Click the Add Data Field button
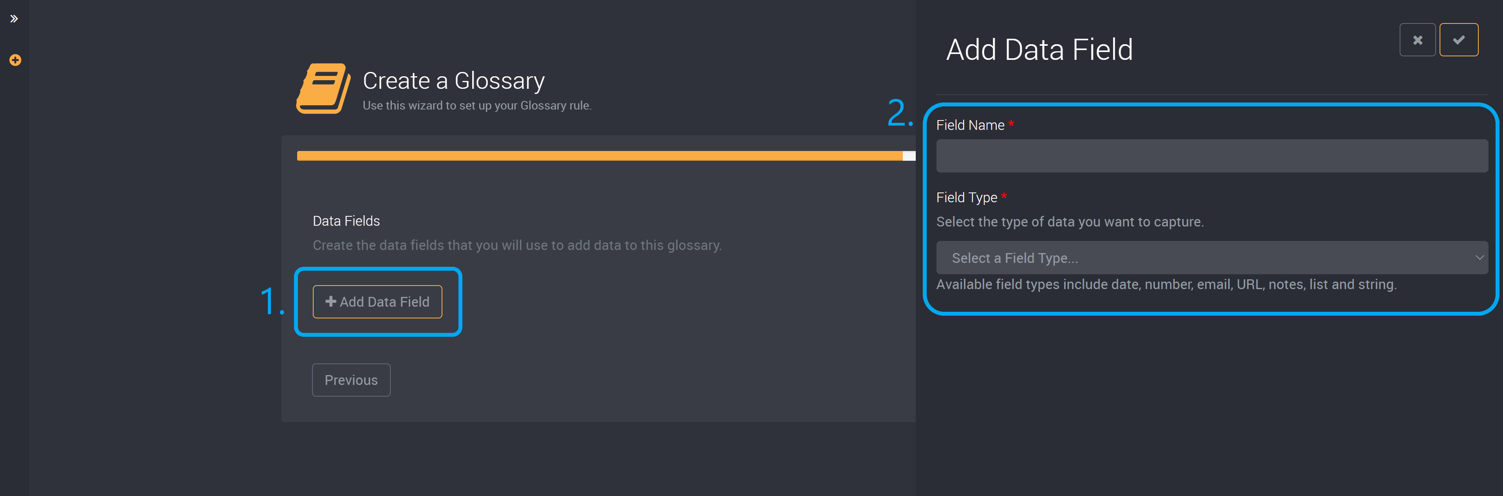The width and height of the screenshot is (1503, 496). [x=378, y=302]
